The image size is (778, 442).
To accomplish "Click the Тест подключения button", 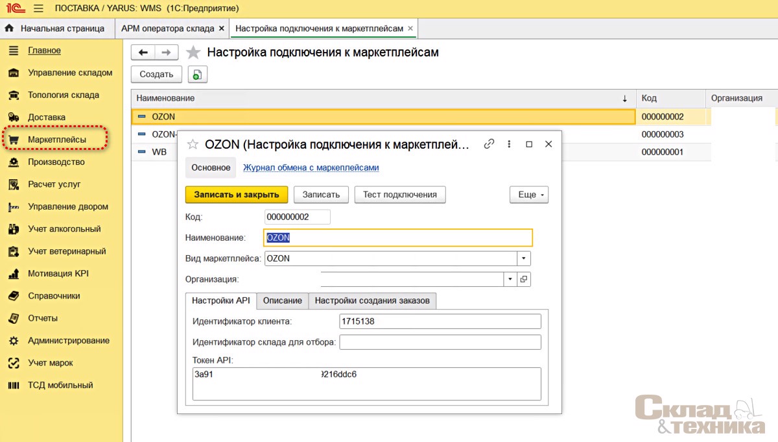I will 399,195.
